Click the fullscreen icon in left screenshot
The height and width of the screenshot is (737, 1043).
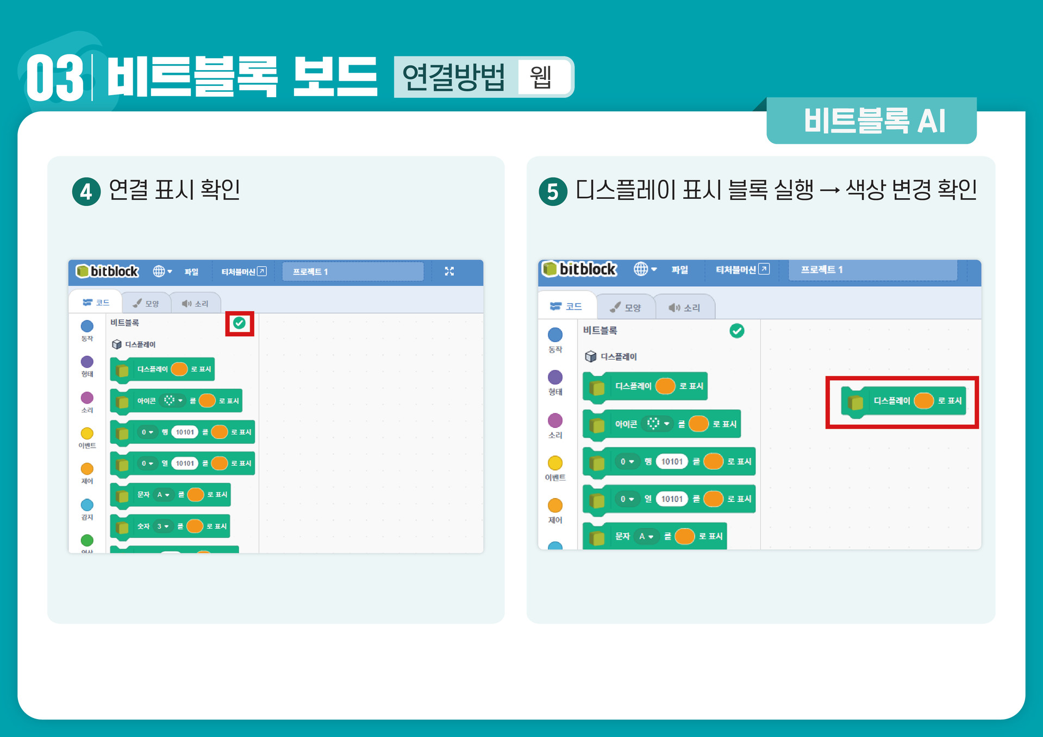coord(449,271)
